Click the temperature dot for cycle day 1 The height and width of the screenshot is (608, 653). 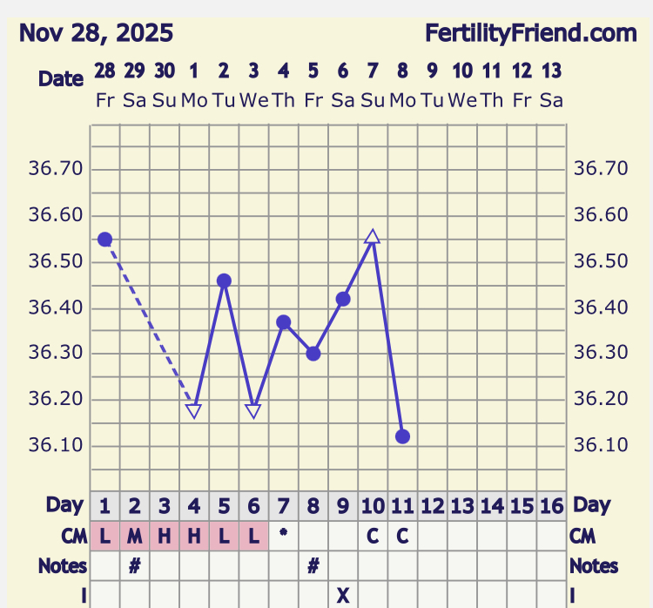(x=104, y=240)
